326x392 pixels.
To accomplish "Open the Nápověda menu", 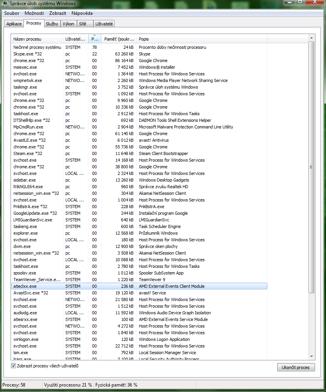I will point(82,13).
